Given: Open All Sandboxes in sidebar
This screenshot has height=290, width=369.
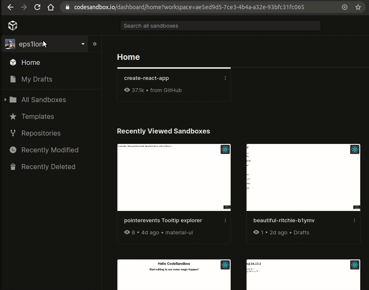Looking at the screenshot, I should [x=44, y=100].
